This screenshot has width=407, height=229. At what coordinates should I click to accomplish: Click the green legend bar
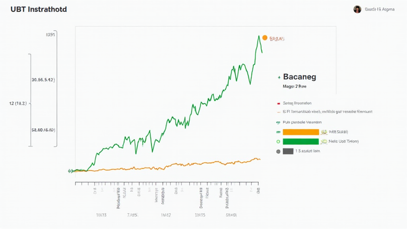301,141
